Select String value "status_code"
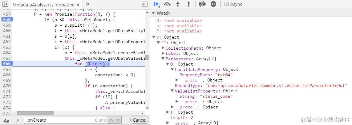 tap(216, 96)
